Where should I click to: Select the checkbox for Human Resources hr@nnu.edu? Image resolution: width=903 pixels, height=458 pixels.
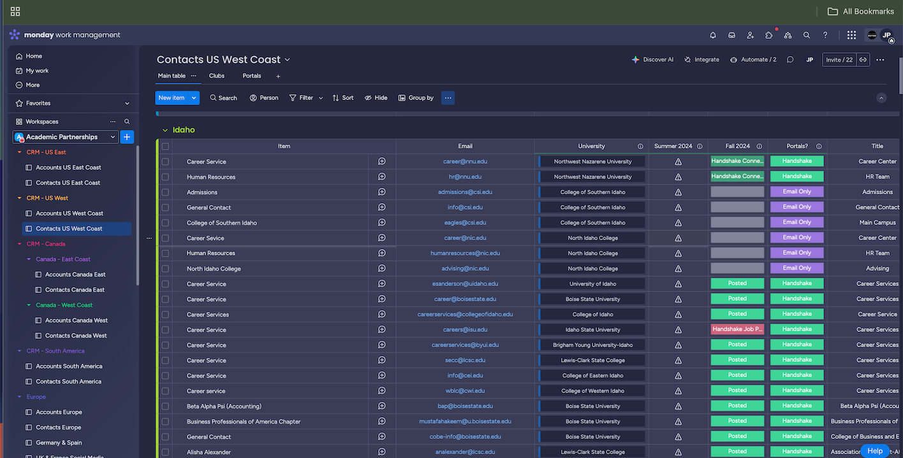point(165,177)
